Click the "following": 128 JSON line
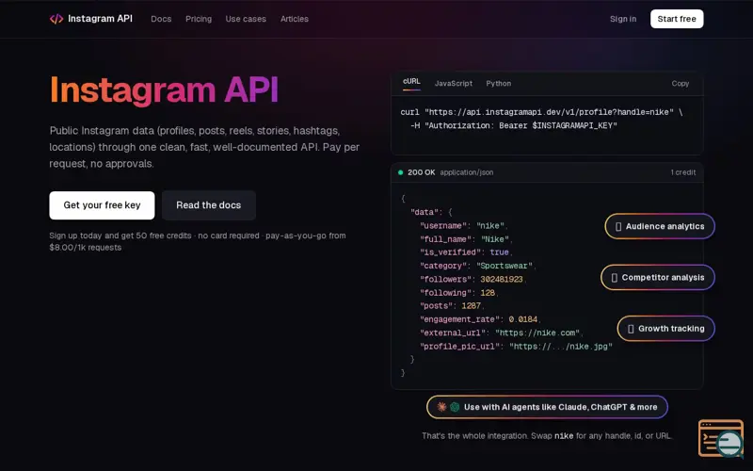The height and width of the screenshot is (471, 753). click(458, 293)
